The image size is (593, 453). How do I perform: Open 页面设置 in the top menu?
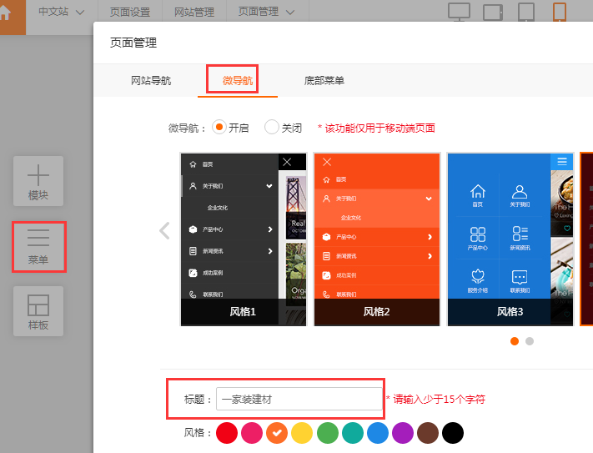pyautogui.click(x=130, y=12)
